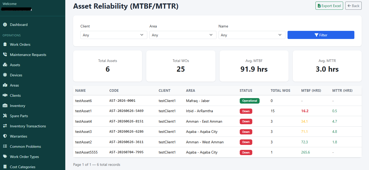Open the Area dropdown
This screenshot has width=369, height=170.
pos(183,35)
